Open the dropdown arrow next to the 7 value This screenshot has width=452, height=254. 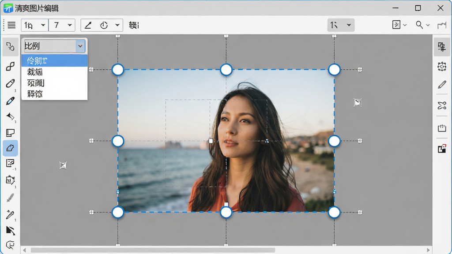(70, 25)
